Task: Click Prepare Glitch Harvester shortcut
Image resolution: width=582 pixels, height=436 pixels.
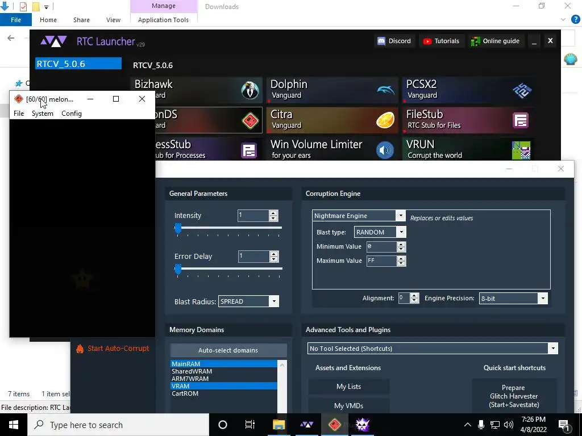Action: pyautogui.click(x=514, y=396)
